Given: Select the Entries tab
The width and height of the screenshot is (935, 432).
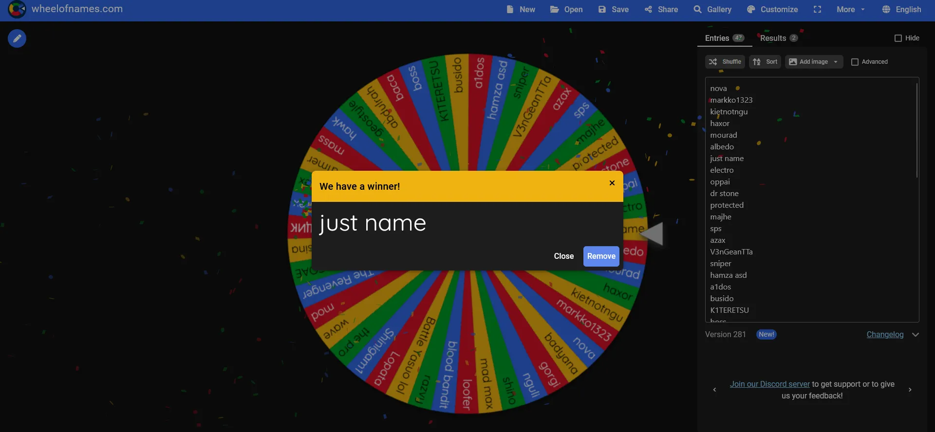Looking at the screenshot, I should click(x=725, y=38).
